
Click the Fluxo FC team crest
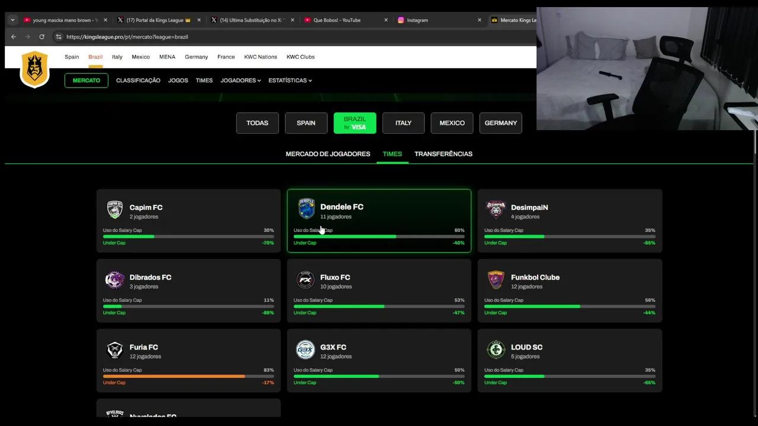pos(306,280)
